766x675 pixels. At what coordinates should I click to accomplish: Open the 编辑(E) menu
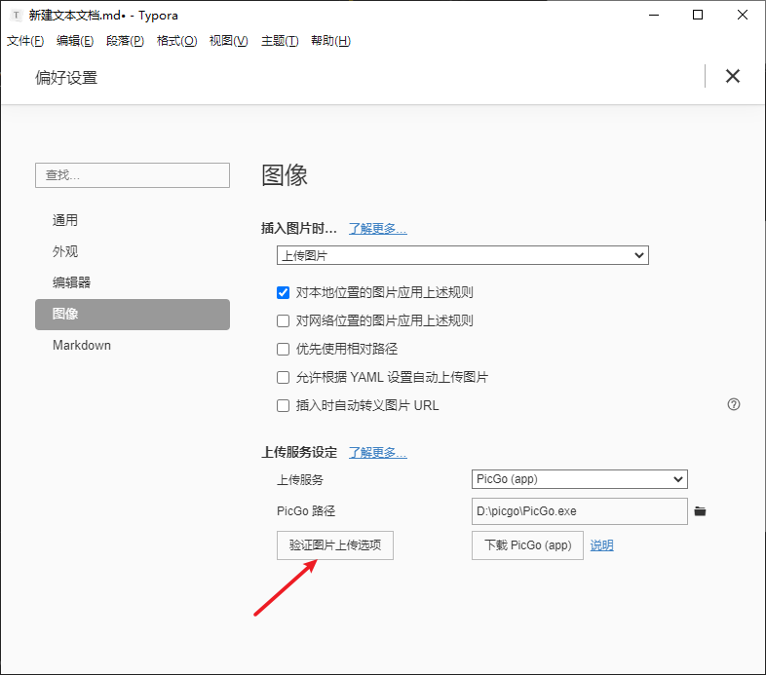tap(75, 41)
